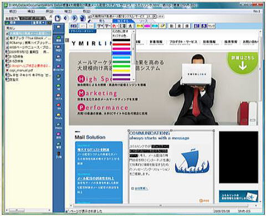Click the 字 shrink text size tool
Image resolution: width=266 pixels, height=216 pixels.
click(108, 26)
